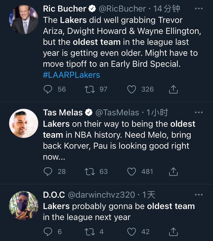
Task: Share Ric Bucher's tweet
Action: [173, 89]
